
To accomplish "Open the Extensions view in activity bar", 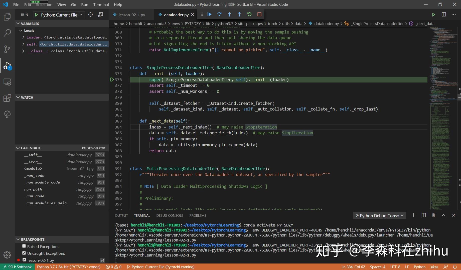I will [7, 98].
